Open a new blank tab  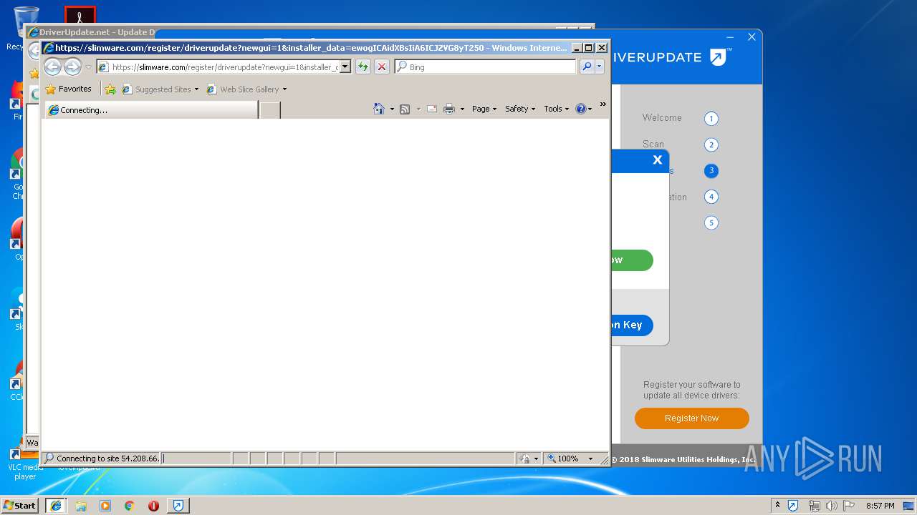pos(269,110)
